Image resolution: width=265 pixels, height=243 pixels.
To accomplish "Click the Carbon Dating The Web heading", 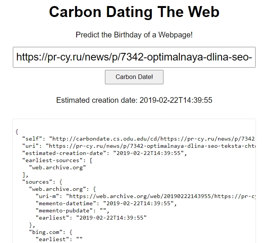I will tap(134, 12).
